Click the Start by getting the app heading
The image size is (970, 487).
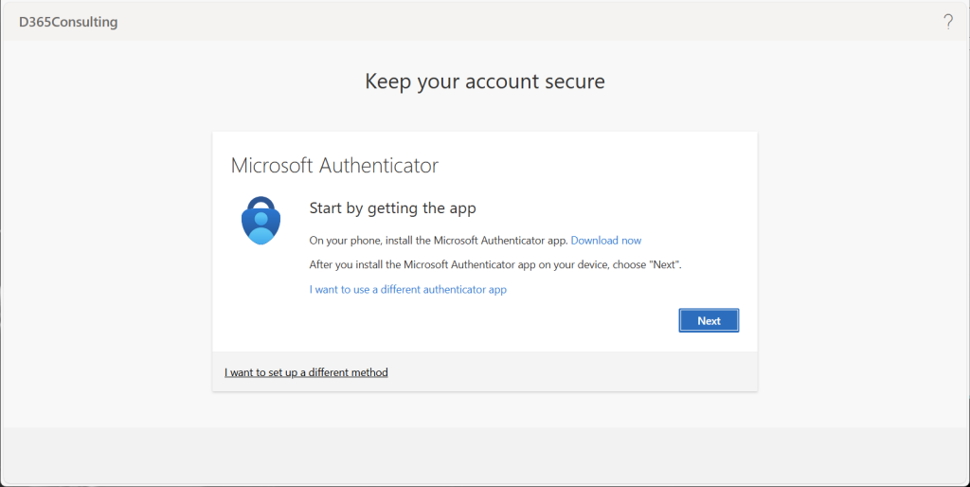point(392,208)
